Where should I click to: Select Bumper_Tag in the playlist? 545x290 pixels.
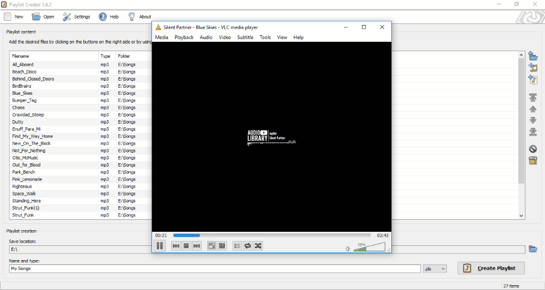coord(24,100)
